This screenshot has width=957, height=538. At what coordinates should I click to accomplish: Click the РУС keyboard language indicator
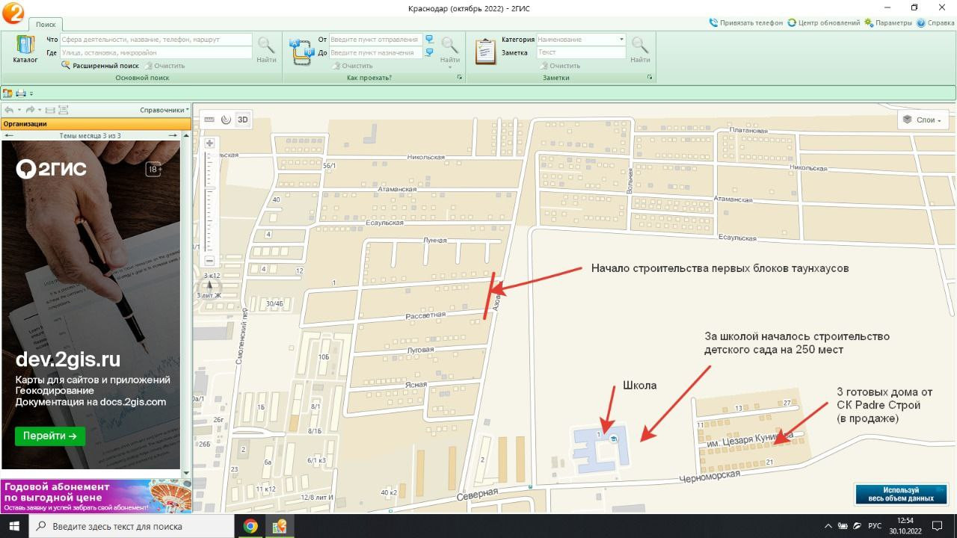click(x=874, y=526)
